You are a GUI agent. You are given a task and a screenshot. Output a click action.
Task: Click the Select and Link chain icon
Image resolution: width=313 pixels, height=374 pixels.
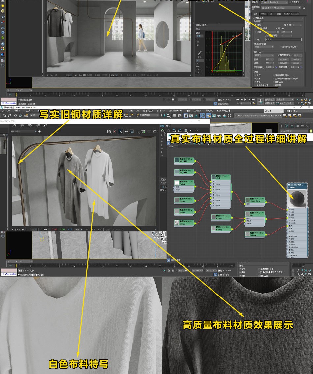[15, 116]
